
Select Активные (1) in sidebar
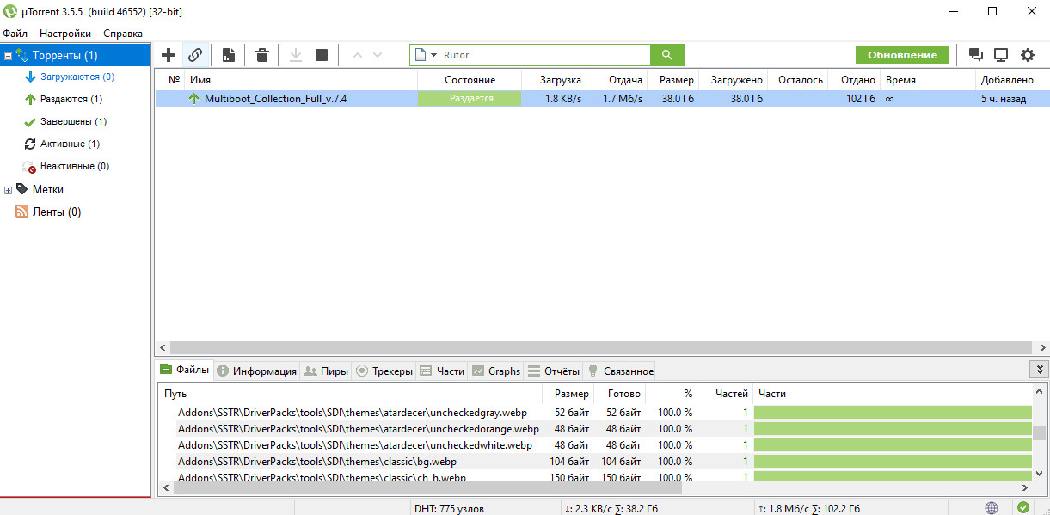[x=70, y=144]
